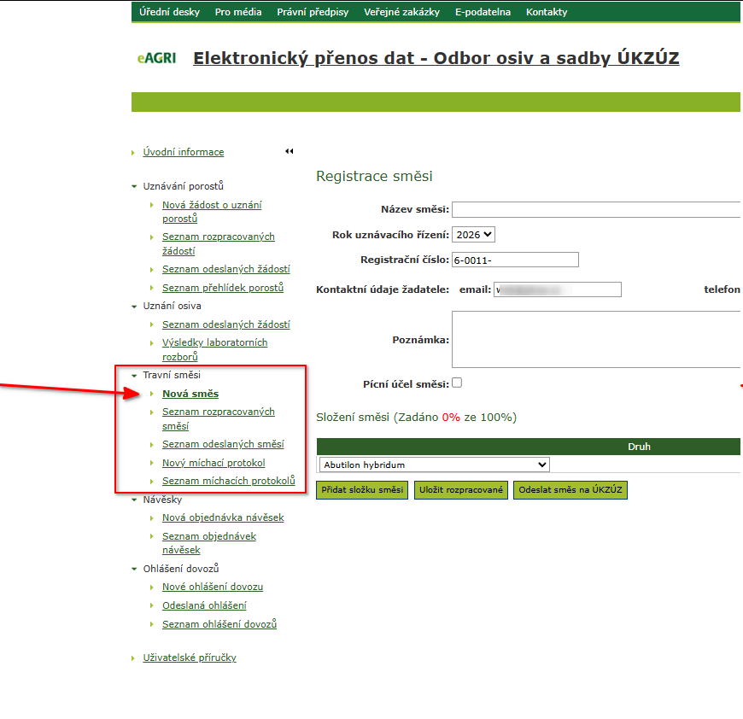Go to E-podatelna in top menu
The image size is (743, 719).
click(x=483, y=12)
